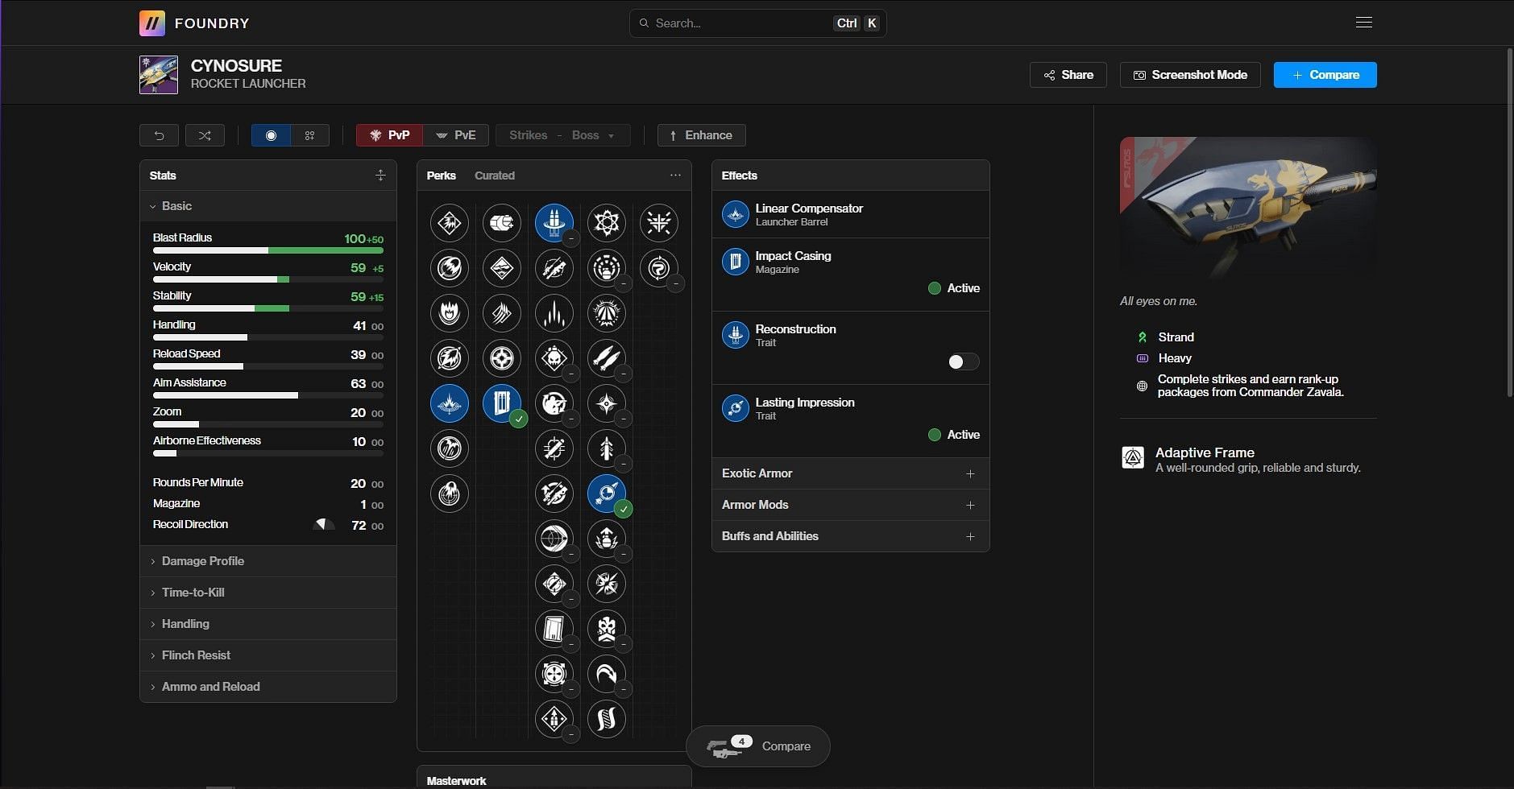Image resolution: width=1514 pixels, height=789 pixels.
Task: Enable PvE mode
Action: click(456, 135)
